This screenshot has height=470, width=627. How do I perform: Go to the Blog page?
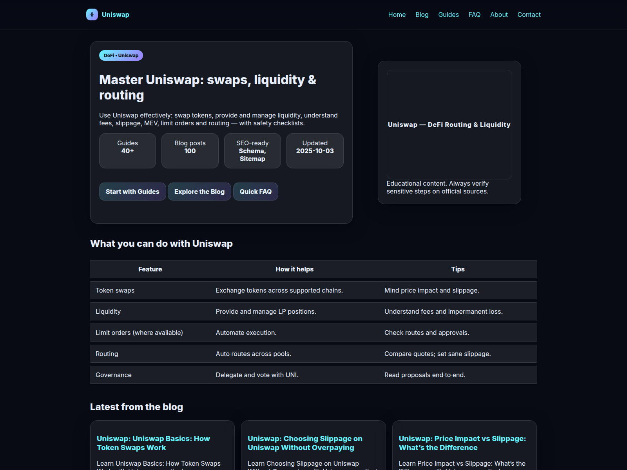point(422,14)
